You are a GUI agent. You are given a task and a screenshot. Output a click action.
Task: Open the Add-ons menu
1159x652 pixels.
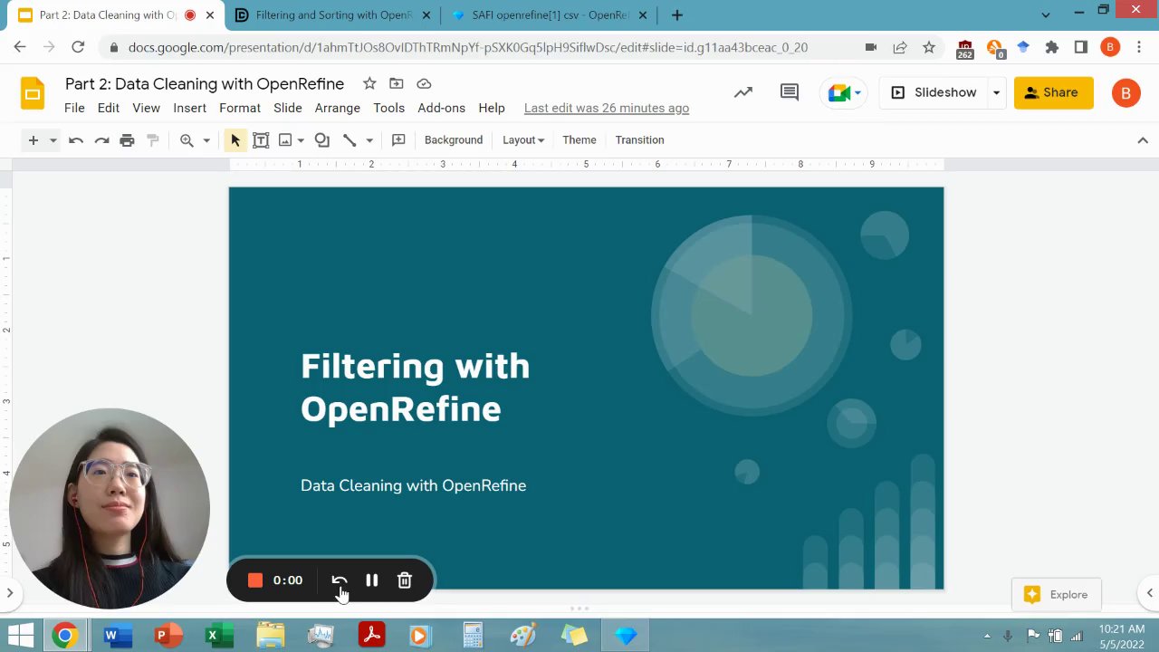[x=441, y=108]
